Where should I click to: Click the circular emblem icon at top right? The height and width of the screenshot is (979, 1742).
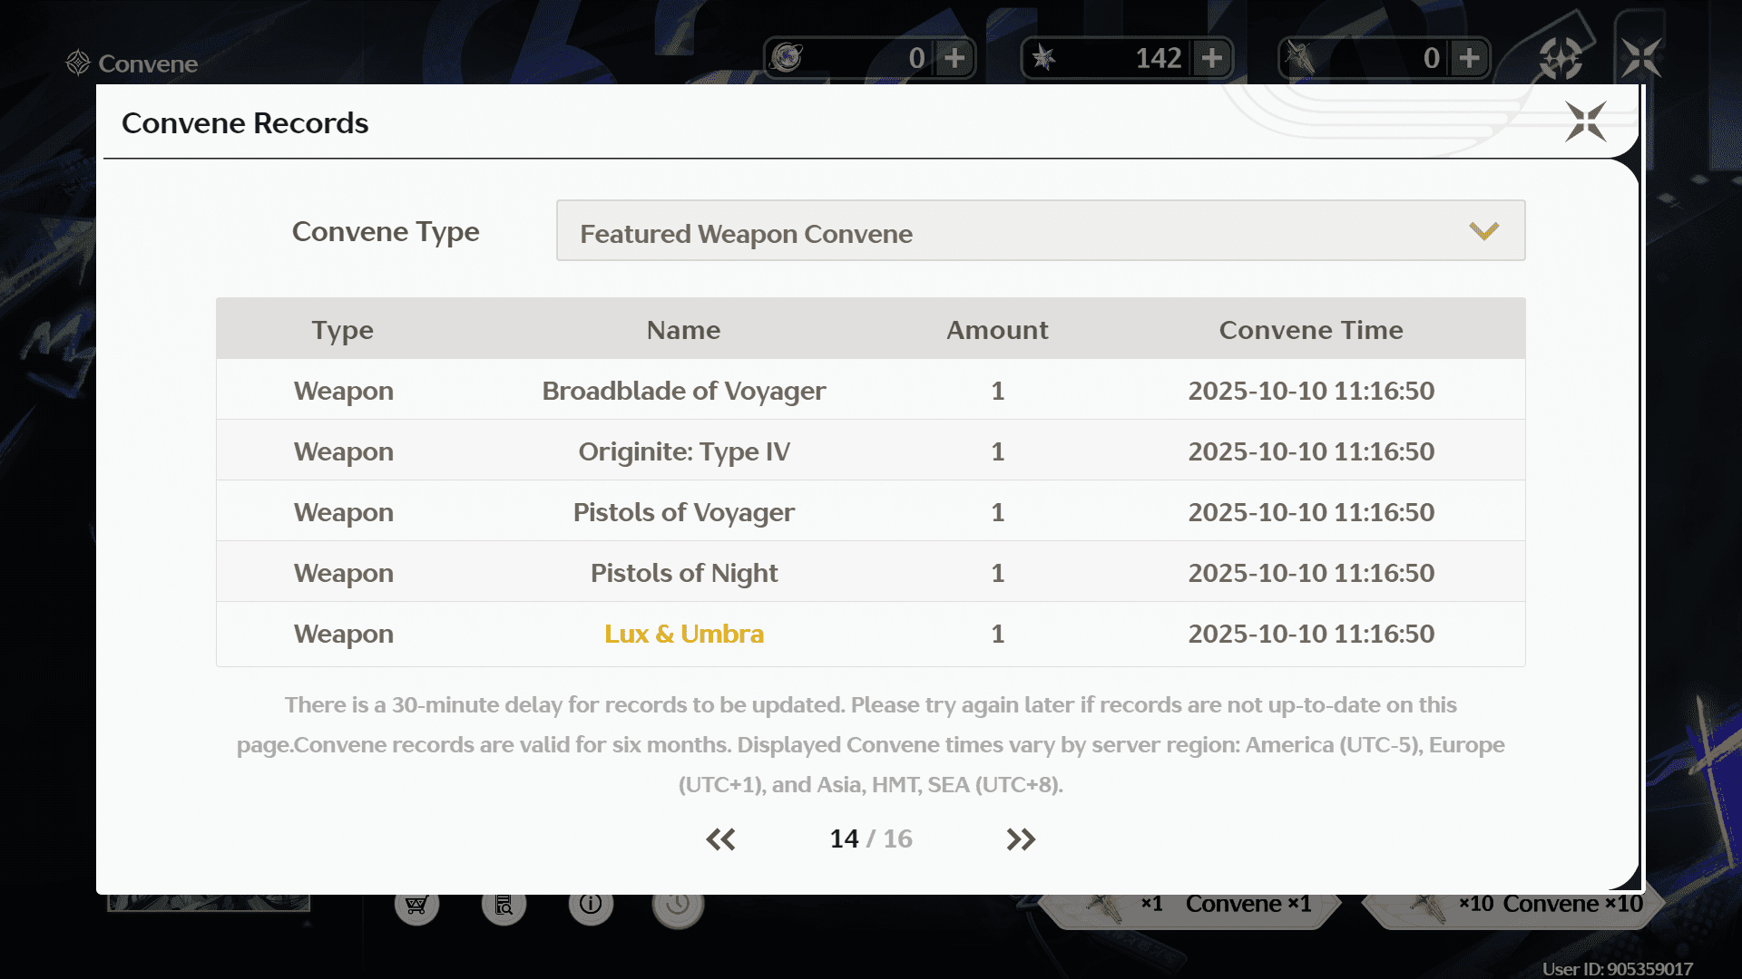coord(1561,59)
